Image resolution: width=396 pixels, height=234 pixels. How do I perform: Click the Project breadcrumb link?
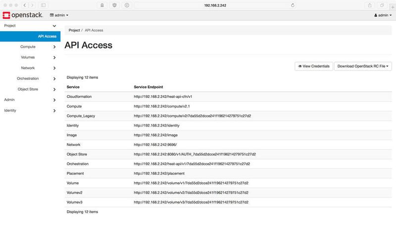tap(74, 30)
